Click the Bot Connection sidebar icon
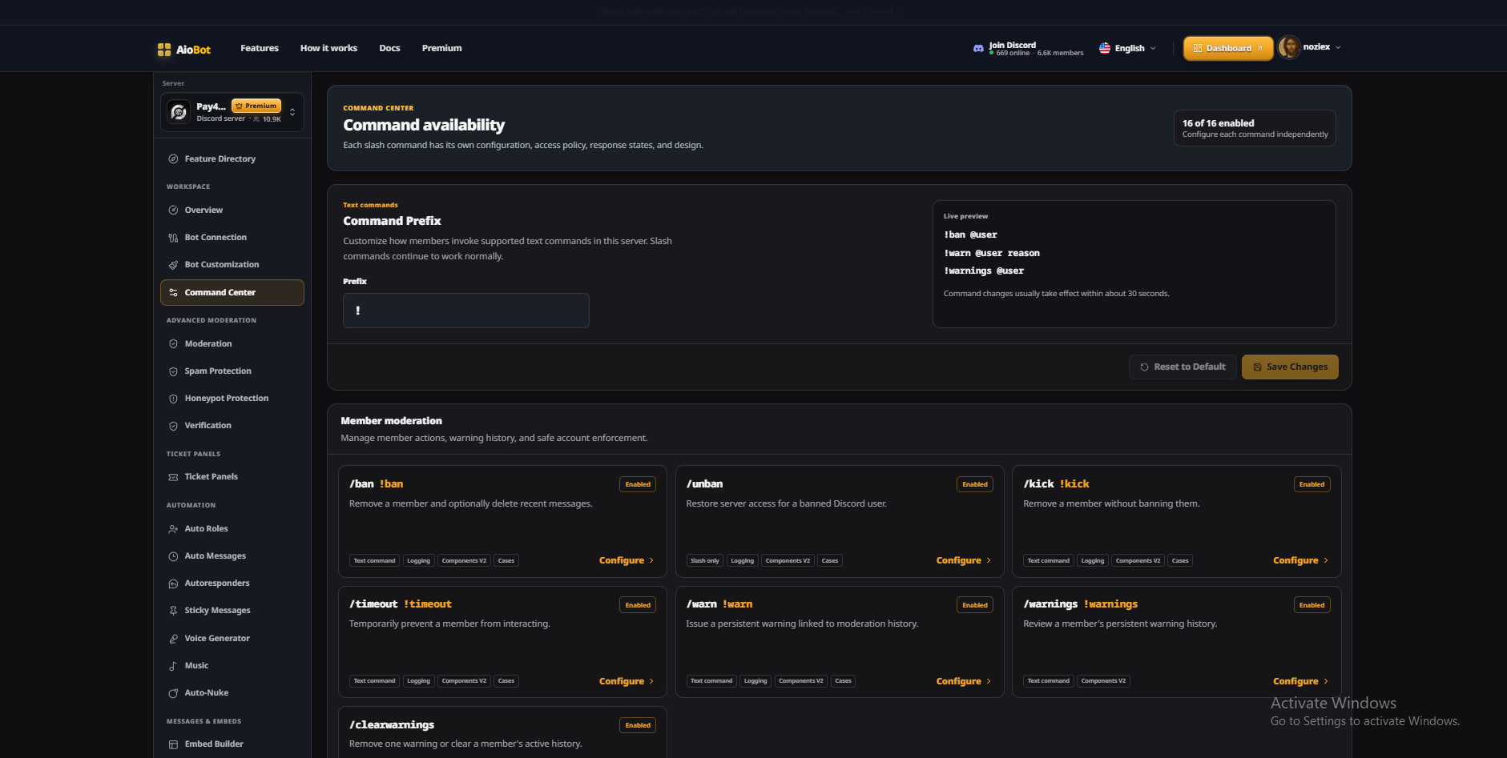Screen dimensions: 1507x758 [173, 238]
